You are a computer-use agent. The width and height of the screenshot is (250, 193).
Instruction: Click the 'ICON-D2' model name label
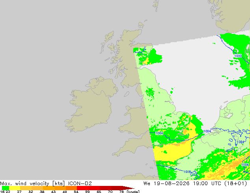coord(80,184)
